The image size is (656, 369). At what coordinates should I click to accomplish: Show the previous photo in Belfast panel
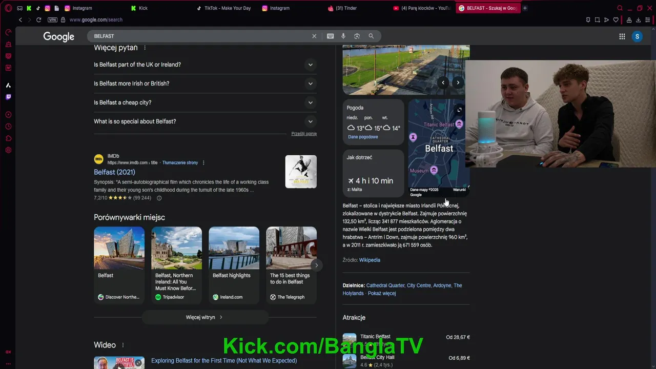point(443,83)
